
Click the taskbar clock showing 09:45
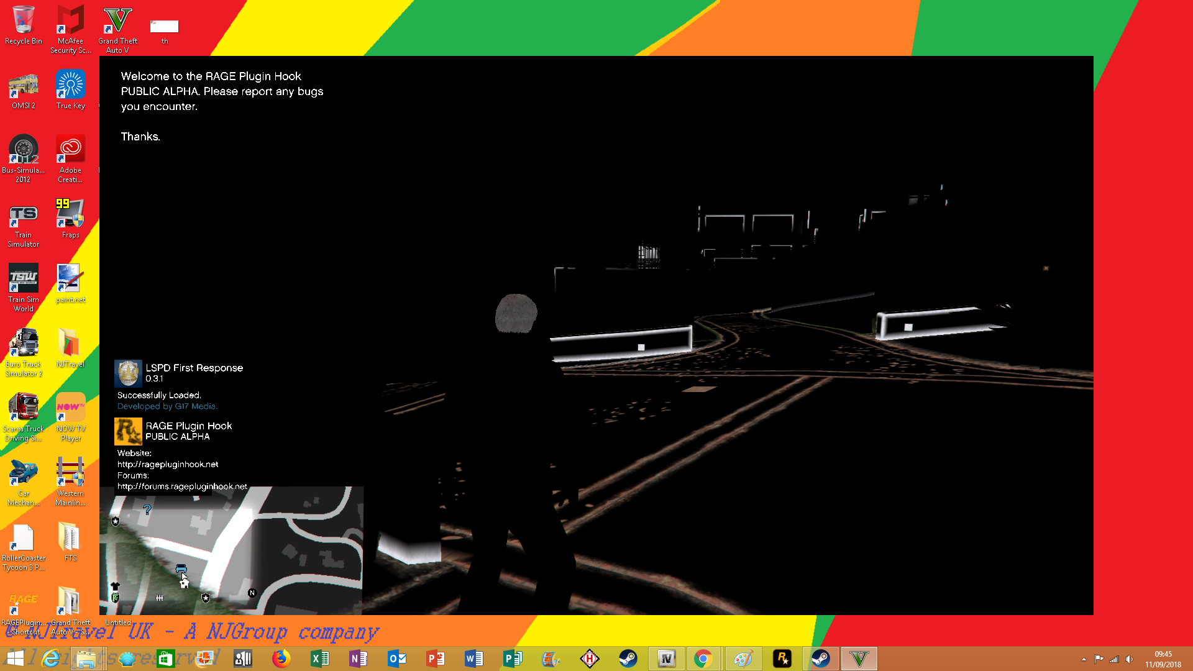[1163, 659]
